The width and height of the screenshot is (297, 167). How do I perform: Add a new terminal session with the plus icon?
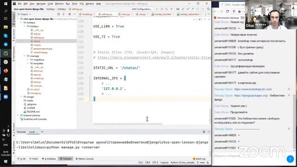(x=42, y=132)
